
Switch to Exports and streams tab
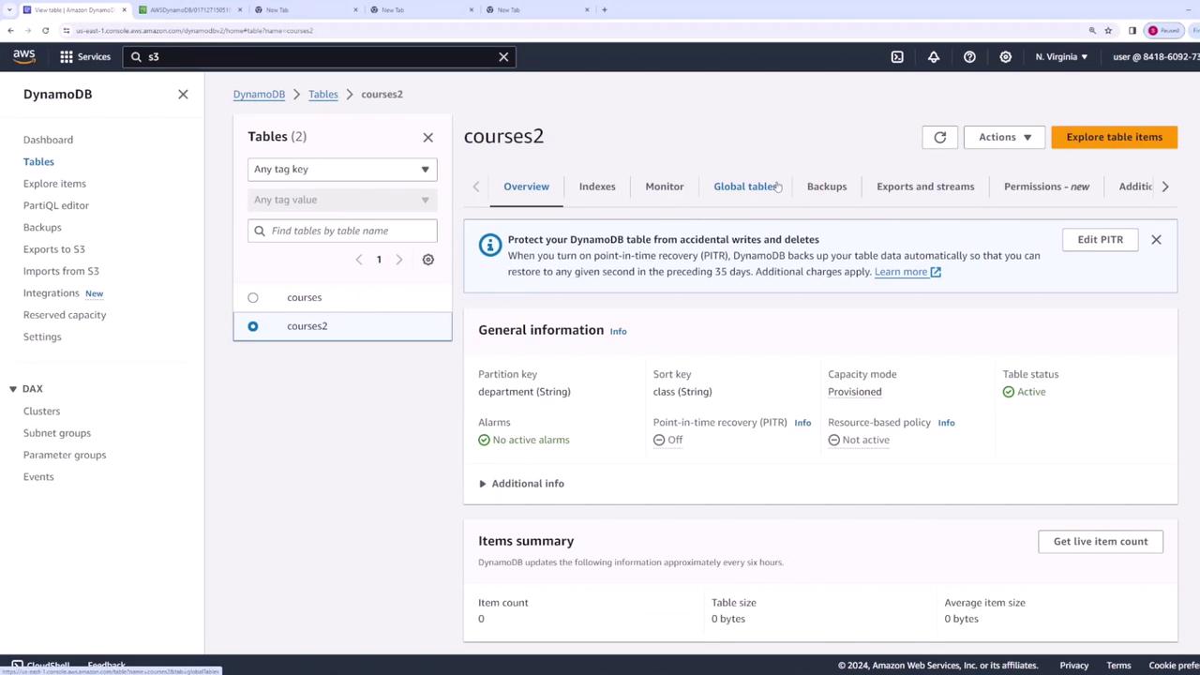tap(925, 187)
